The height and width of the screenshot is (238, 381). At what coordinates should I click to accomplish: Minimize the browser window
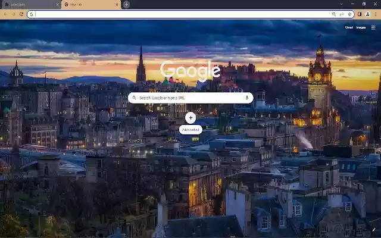[x=352, y=4]
